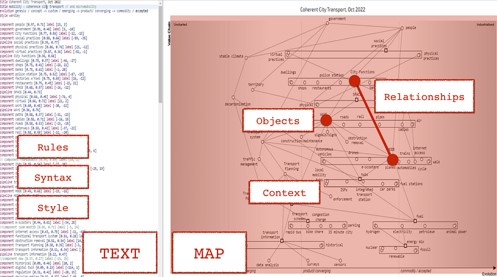
Task: Select the 'hydrogen' label on the map
Action: [373, 232]
